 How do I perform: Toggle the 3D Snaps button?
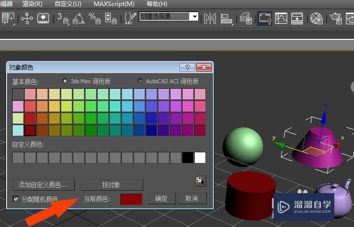pyautogui.click(x=63, y=19)
